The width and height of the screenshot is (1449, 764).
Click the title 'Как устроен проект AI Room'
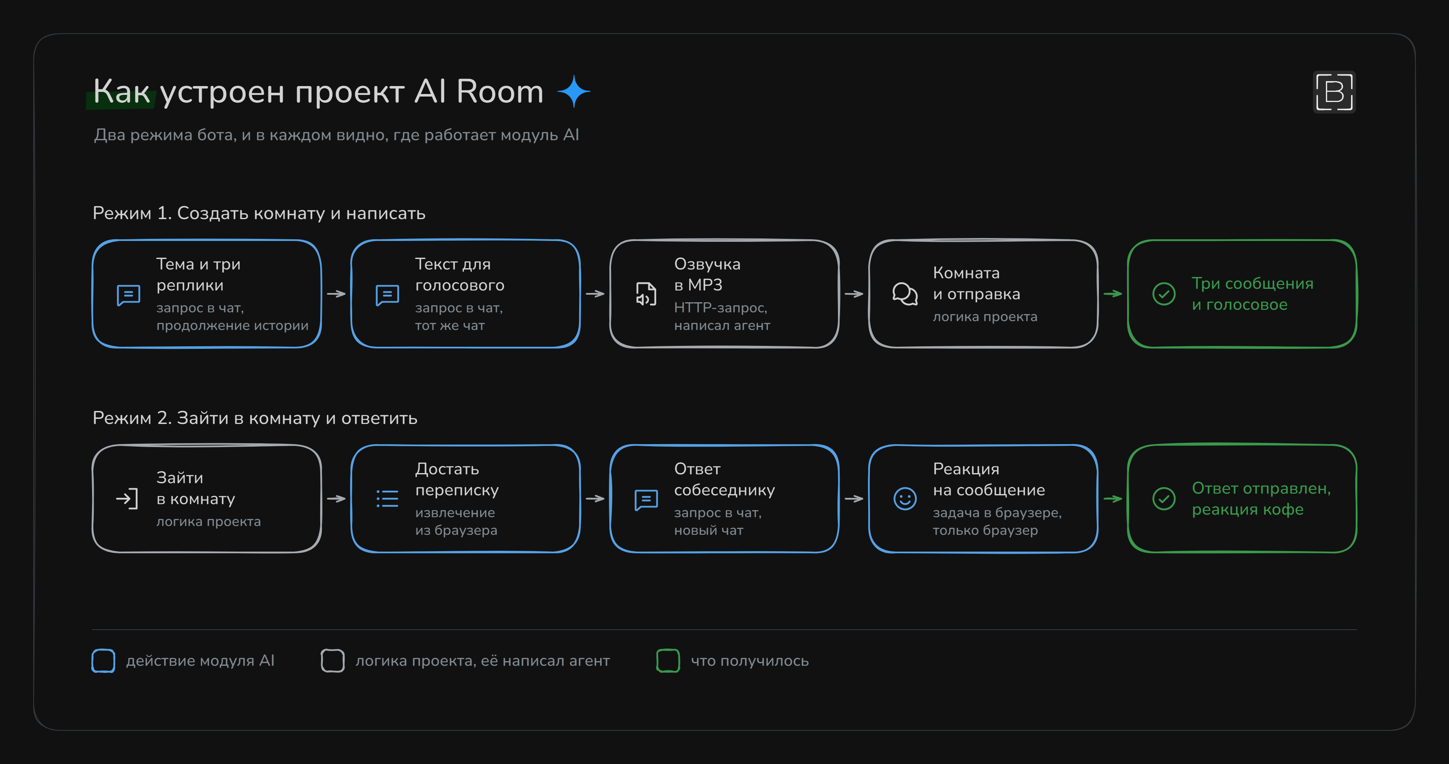319,92
